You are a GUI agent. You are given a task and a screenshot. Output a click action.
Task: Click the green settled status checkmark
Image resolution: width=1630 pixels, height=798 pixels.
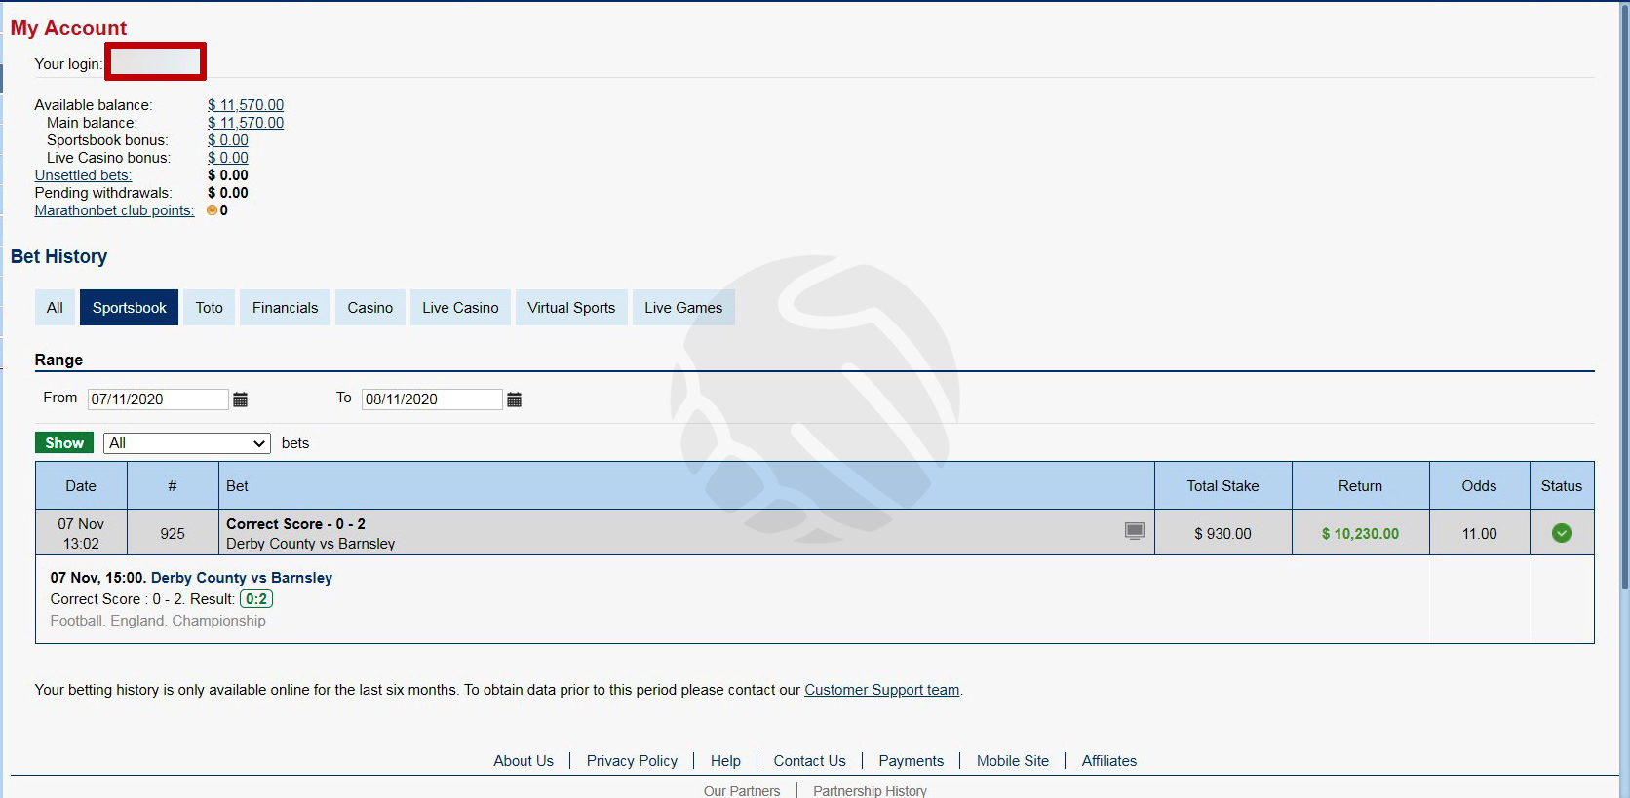[x=1562, y=533]
